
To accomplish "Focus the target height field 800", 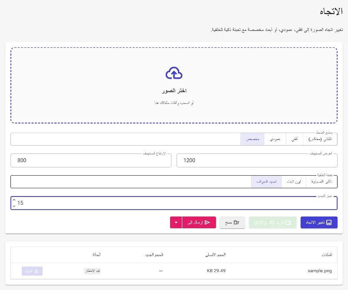I will point(91,160).
